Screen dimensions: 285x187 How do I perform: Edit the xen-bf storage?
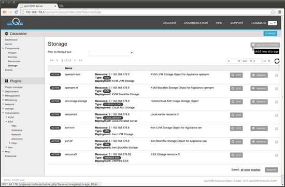(236, 142)
